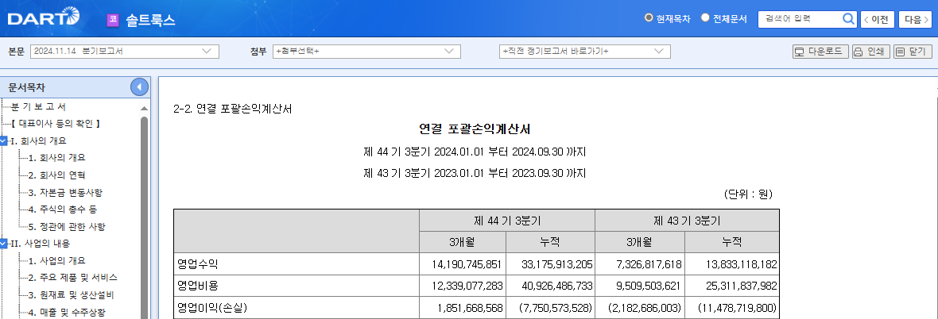
Task: Click the 닫기 close button
Action: click(x=913, y=52)
